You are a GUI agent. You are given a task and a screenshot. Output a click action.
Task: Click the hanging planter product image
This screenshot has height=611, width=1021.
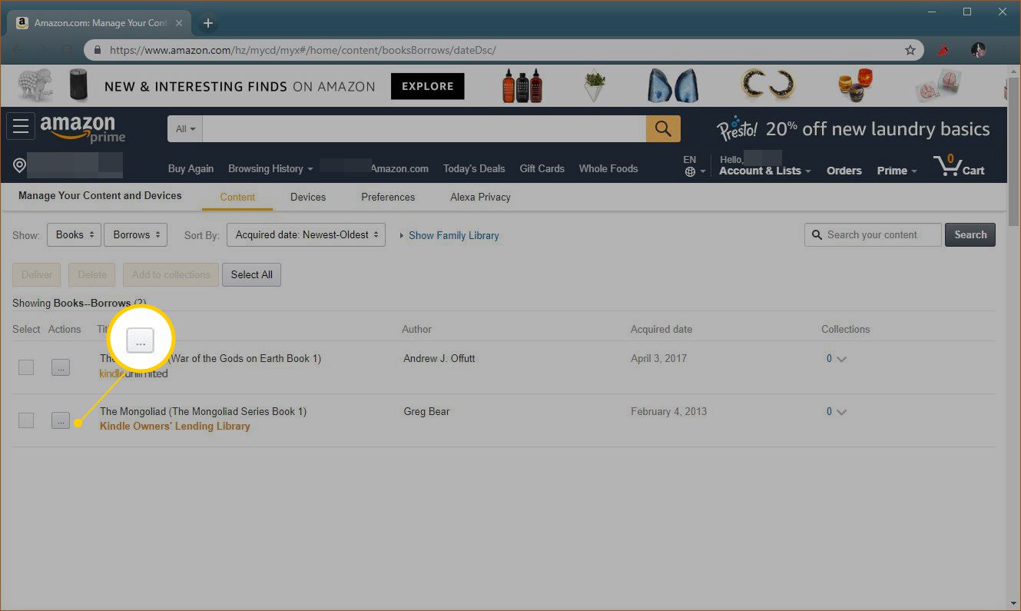pyautogui.click(x=593, y=85)
